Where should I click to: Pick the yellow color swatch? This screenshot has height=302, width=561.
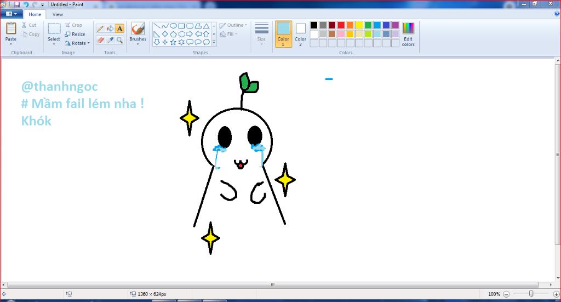coord(359,25)
